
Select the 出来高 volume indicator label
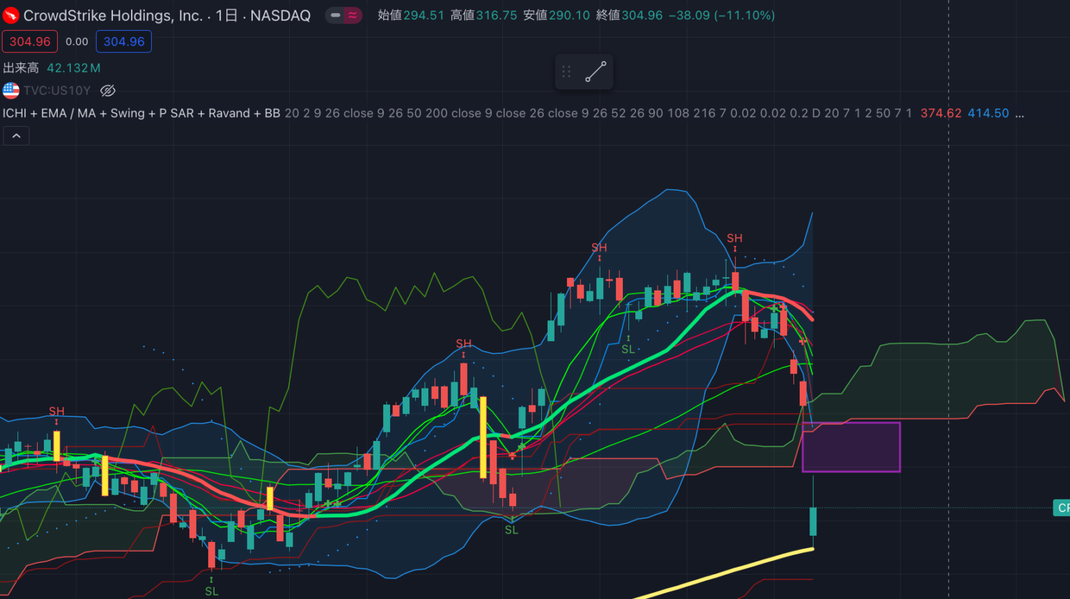[x=21, y=68]
